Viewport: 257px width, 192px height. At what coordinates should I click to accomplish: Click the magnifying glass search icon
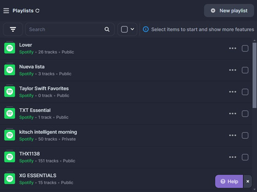[x=107, y=29]
